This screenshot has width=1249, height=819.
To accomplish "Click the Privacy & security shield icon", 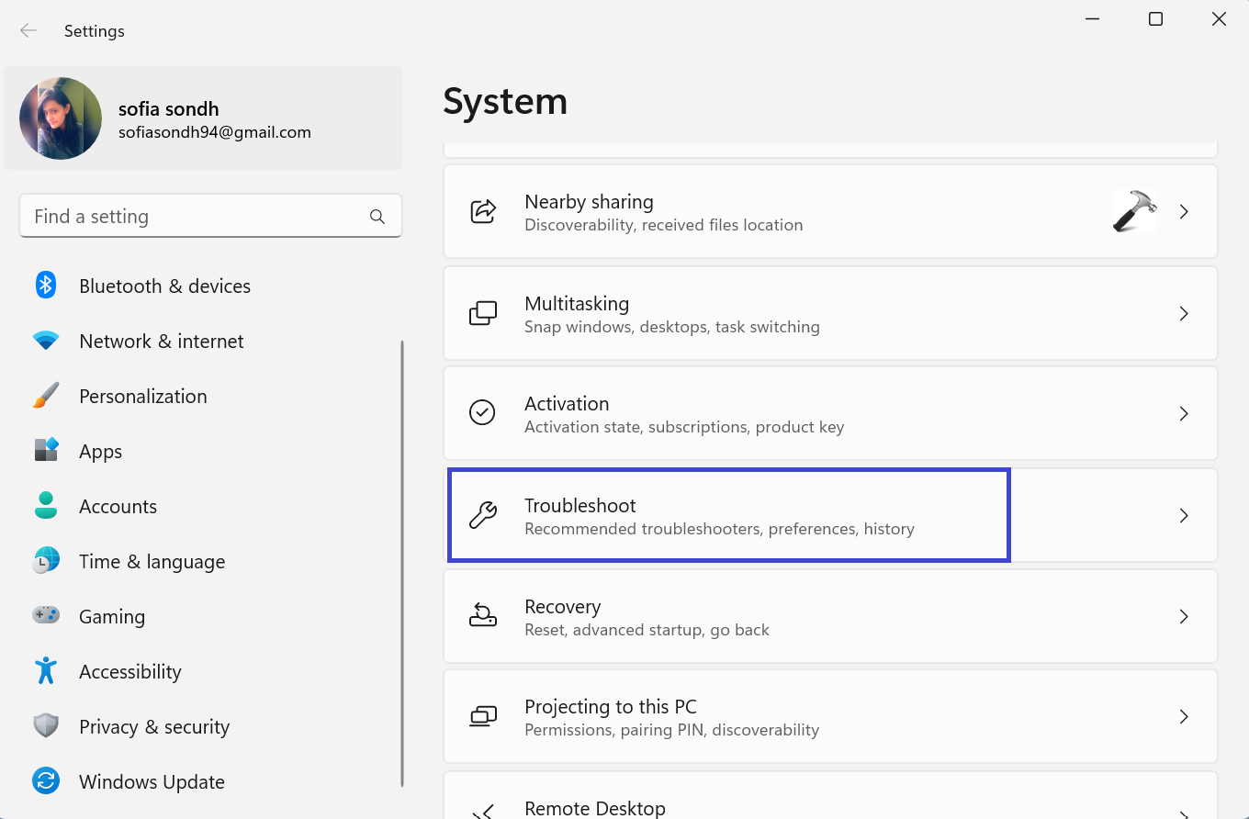I will tap(46, 726).
